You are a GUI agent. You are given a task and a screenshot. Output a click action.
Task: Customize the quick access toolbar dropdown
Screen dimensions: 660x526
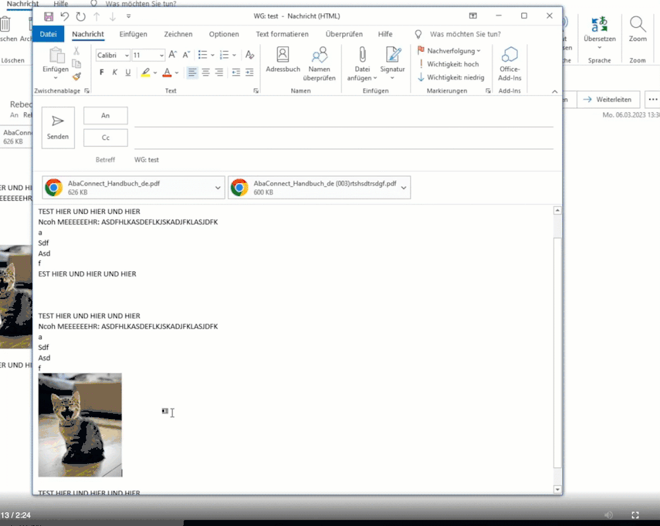coord(128,16)
